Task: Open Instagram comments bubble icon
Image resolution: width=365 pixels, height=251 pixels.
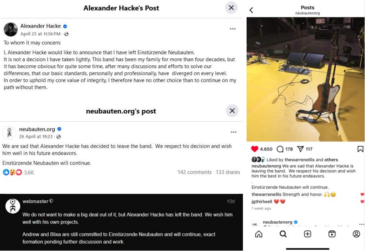Action: point(280,149)
